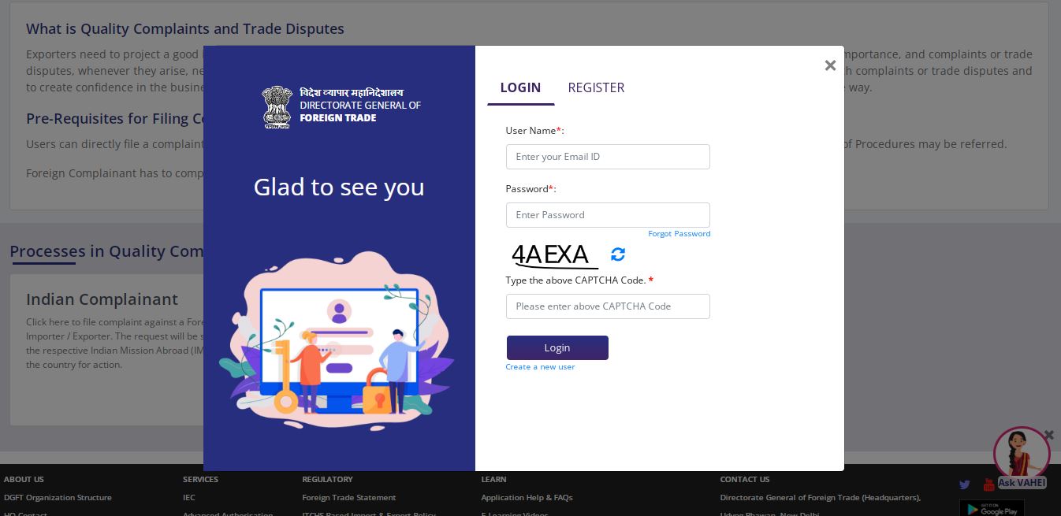Open DGFT Organization Structure footer link

point(58,498)
